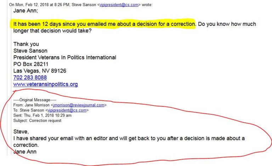Click 'longer that decision would take?' text

52,31
